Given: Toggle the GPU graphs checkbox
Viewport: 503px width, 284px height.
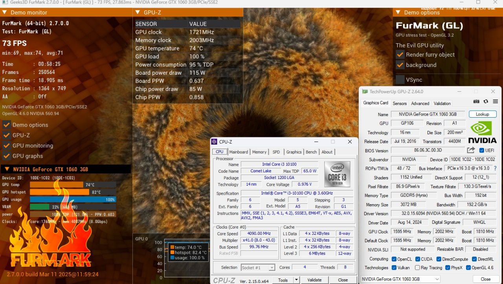Looking at the screenshot, I should point(7,156).
